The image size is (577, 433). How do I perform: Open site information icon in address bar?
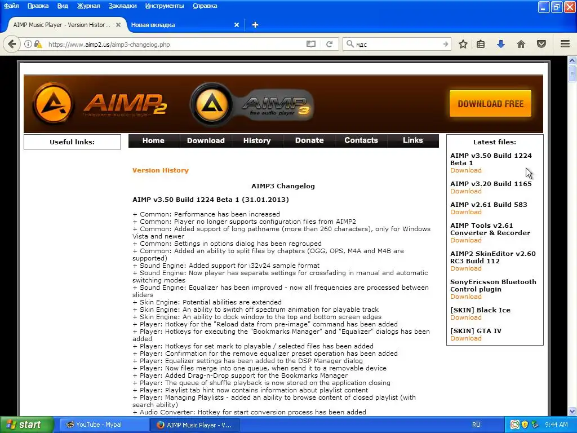point(28,44)
